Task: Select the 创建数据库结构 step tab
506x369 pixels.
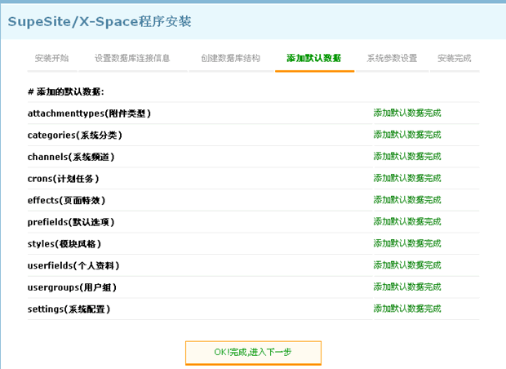Action: (x=231, y=59)
